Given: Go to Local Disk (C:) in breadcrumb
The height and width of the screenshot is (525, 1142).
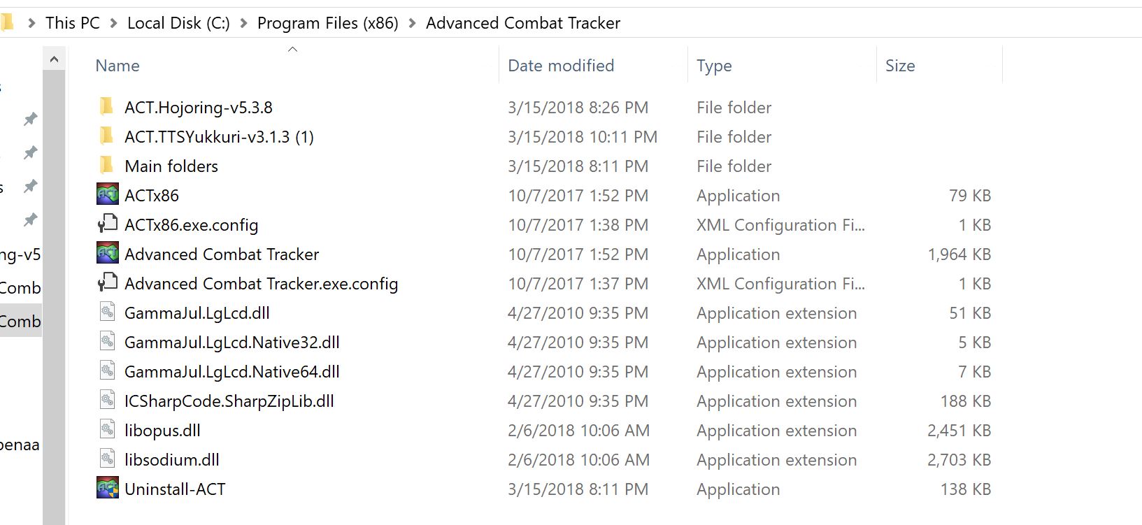Looking at the screenshot, I should point(178,22).
